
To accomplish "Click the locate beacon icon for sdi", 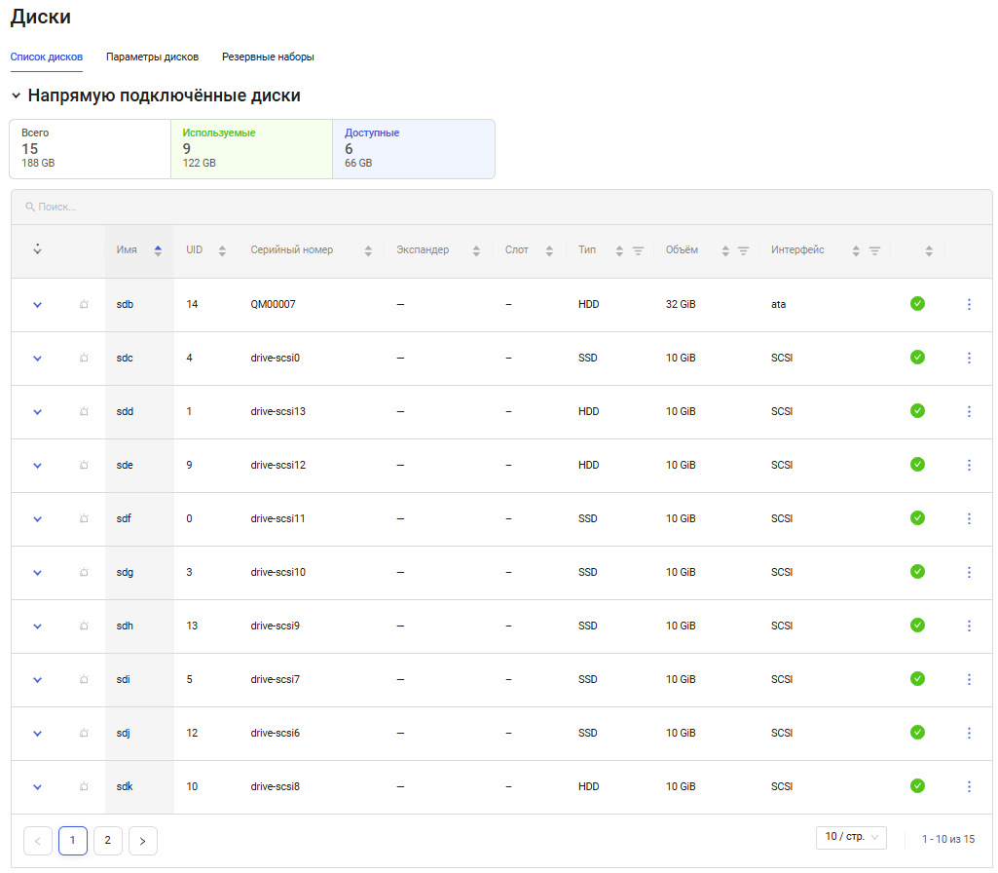I will [84, 679].
